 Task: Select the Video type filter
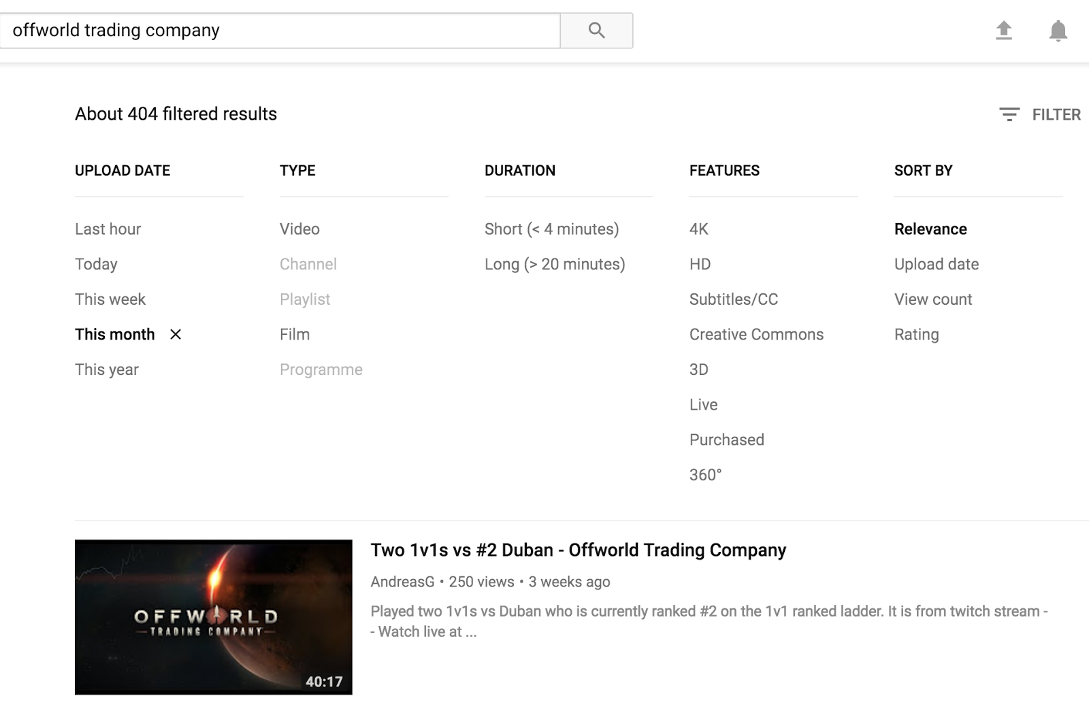point(299,229)
